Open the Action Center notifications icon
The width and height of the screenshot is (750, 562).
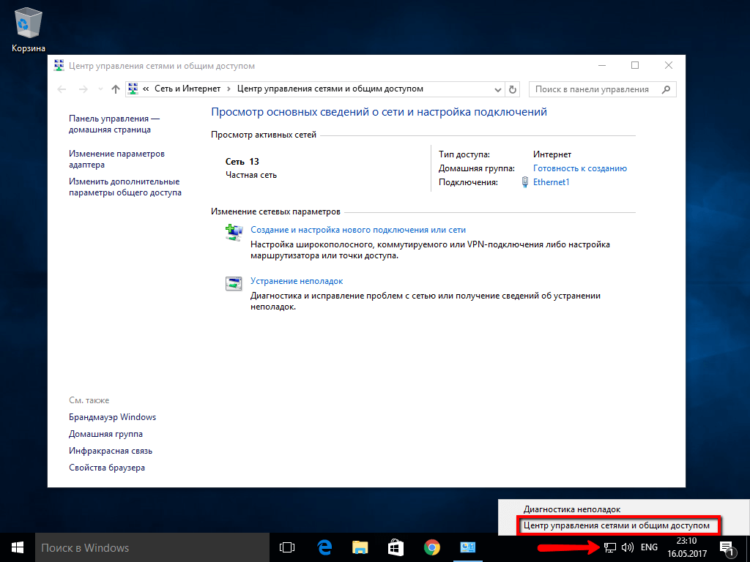coord(727,547)
